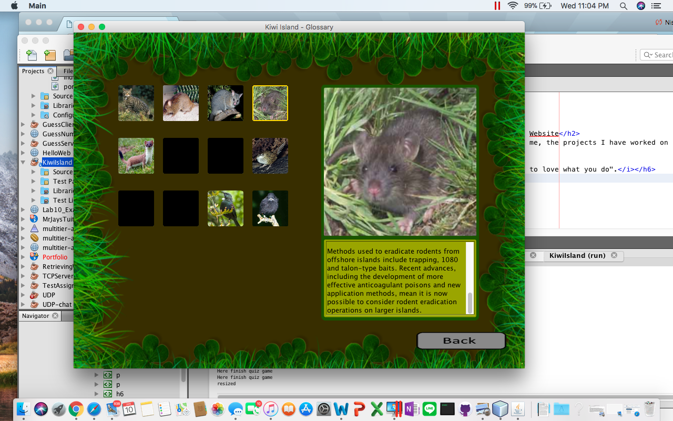The width and height of the screenshot is (673, 421).
Task: Close the KiwiIsland (run) output tab
Action: point(614,255)
